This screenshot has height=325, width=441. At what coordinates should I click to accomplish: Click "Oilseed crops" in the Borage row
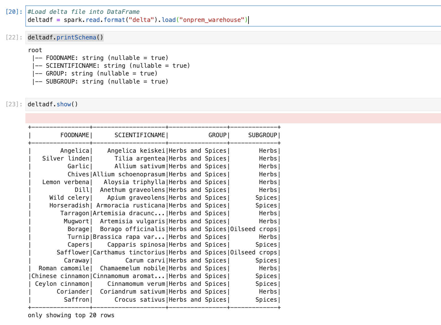[253, 229]
